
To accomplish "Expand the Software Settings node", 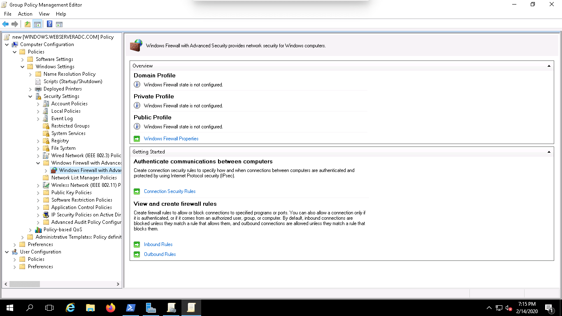I will pos(23,59).
